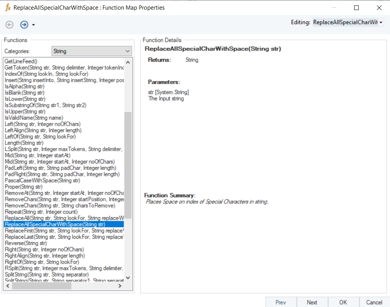
Task: Close the Function Map Properties window
Action: [379, 8]
